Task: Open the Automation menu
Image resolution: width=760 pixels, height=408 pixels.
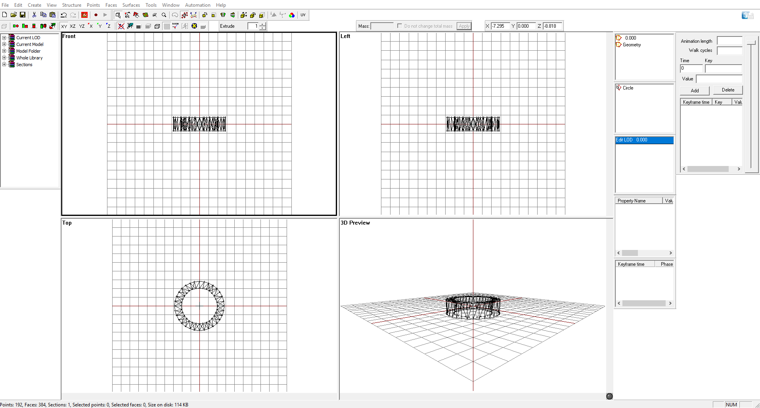Action: pyautogui.click(x=197, y=5)
